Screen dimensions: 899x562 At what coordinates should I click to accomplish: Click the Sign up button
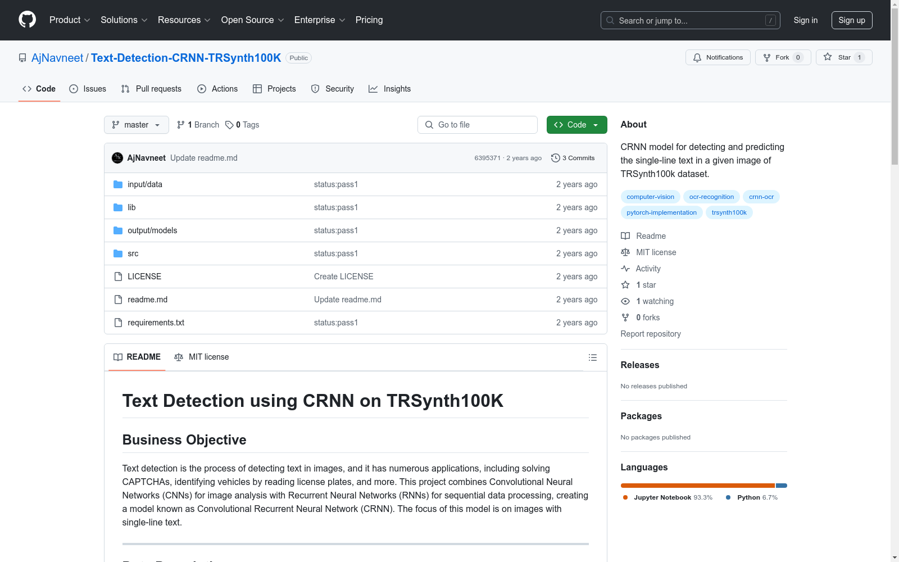tap(852, 20)
